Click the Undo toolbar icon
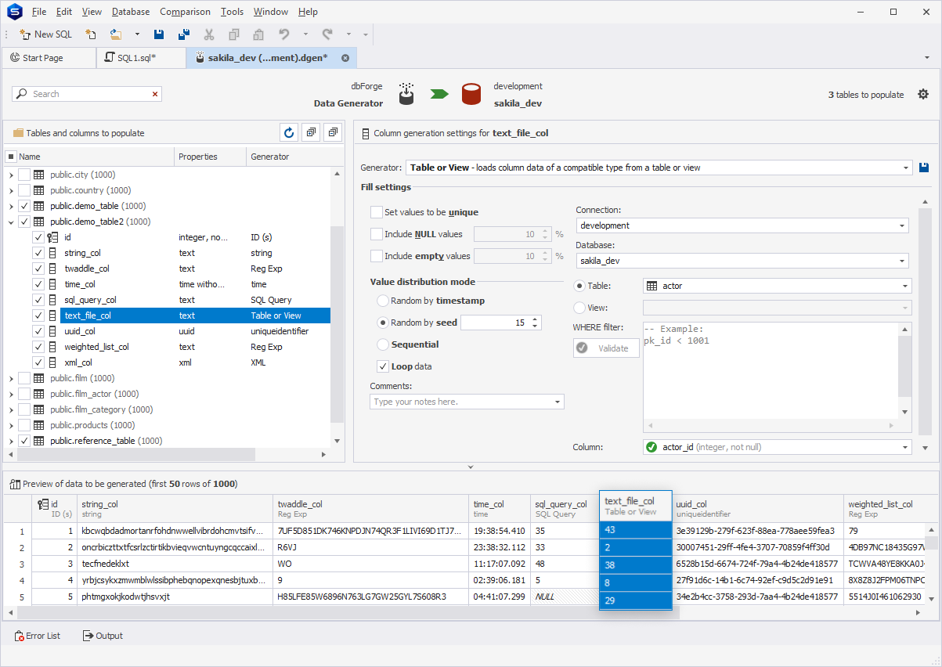This screenshot has height=667, width=942. tap(284, 34)
